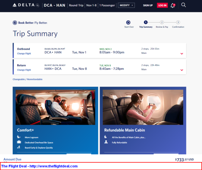Click the Confirmation step label
This screenshot has height=170, width=202.
click(x=178, y=27)
